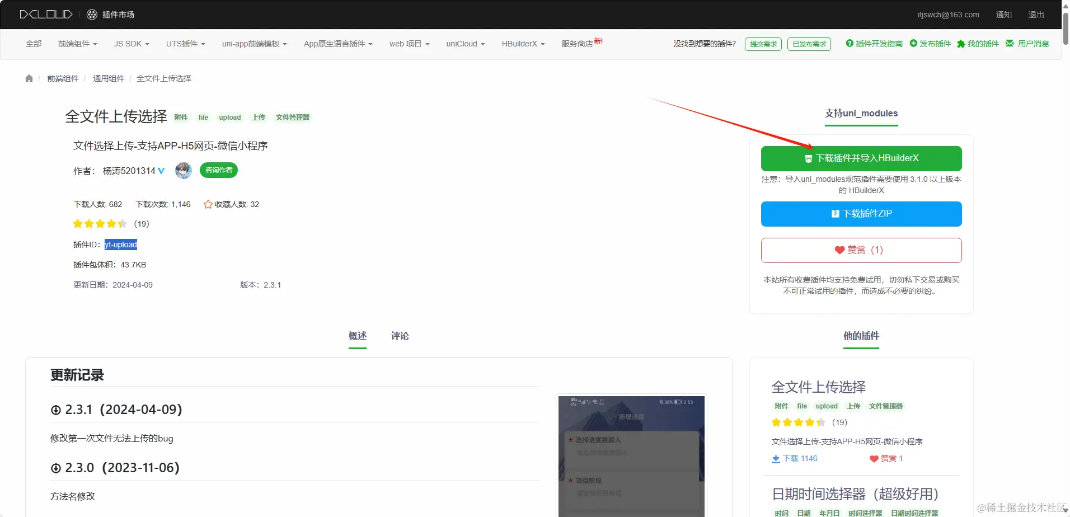Image resolution: width=1070 pixels, height=517 pixels.
Task: Switch to the 概述 tab
Action: point(358,336)
